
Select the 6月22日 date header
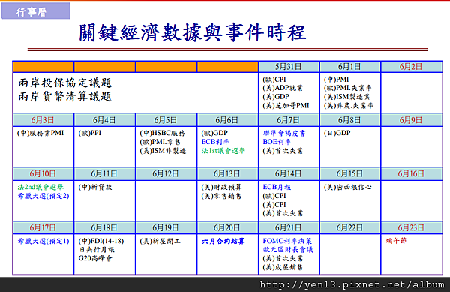pyautogui.click(x=349, y=227)
